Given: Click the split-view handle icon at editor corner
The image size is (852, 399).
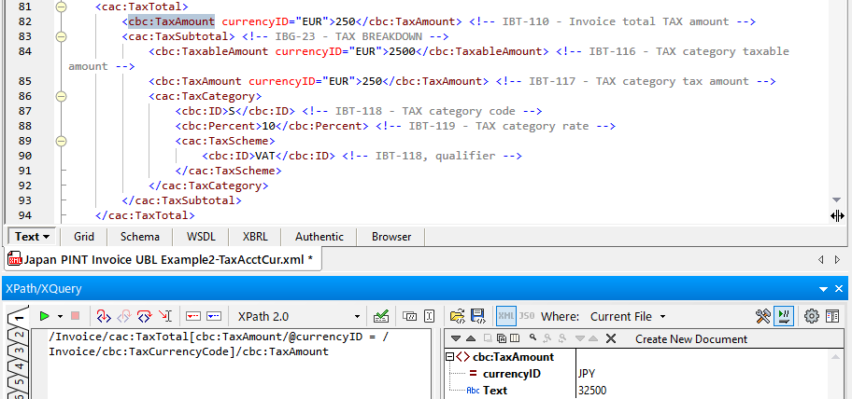Looking at the screenshot, I should click(x=837, y=215).
